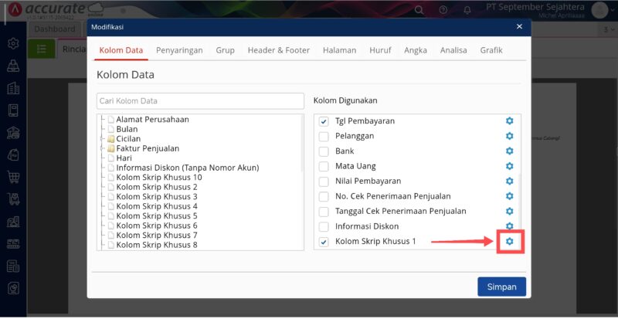Expand the Cicilan folder in tree
Screen dimensions: 618x319
click(101, 139)
